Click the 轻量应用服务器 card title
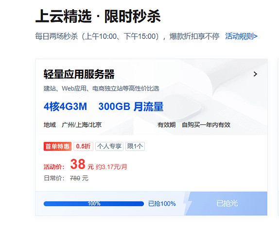The image size is (279, 243). [x=79, y=74]
